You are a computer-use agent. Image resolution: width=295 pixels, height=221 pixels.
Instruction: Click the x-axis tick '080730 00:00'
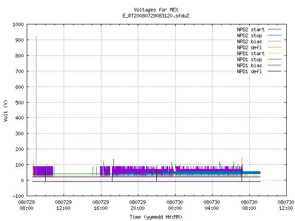tap(175, 205)
